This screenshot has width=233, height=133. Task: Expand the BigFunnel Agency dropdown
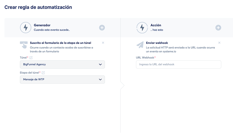tap(62, 64)
